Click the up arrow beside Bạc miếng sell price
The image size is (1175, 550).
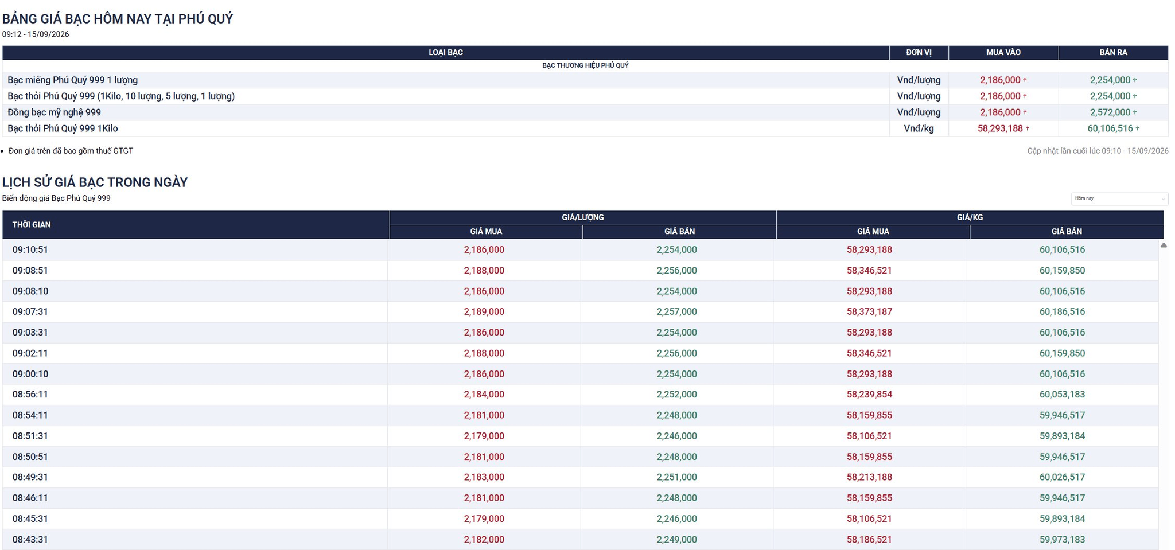click(1135, 80)
